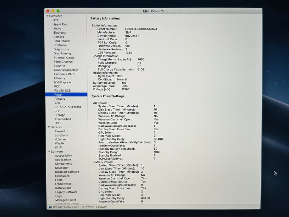
Task: Open the Thunderbolt entry
Action: point(63,119)
